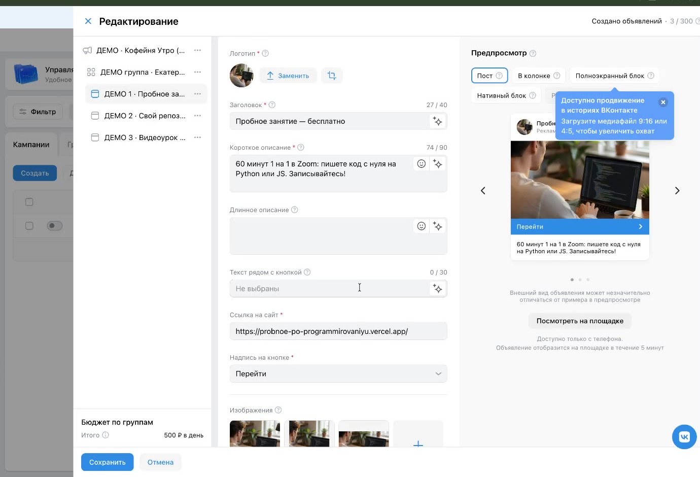This screenshot has height=477, width=700.
Task: Edit the Ссылка на сайт URL field
Action: click(338, 331)
